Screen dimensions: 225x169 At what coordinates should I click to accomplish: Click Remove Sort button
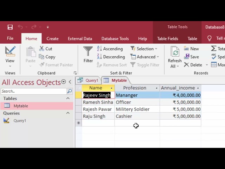(x=112, y=65)
